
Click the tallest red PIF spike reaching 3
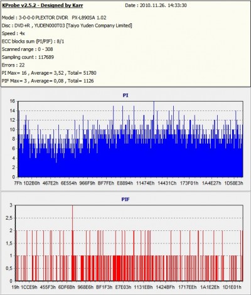[73, 243]
